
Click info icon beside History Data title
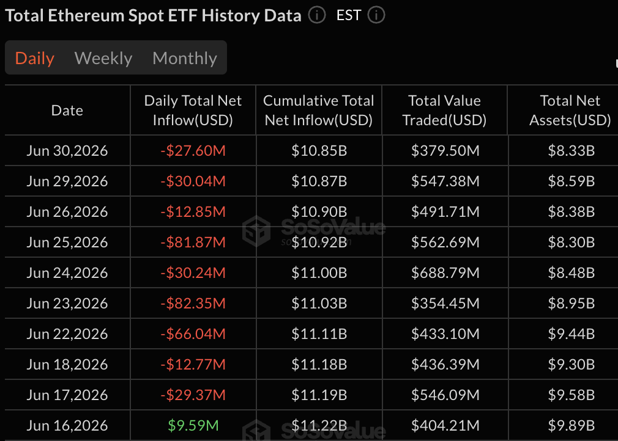[x=317, y=15]
